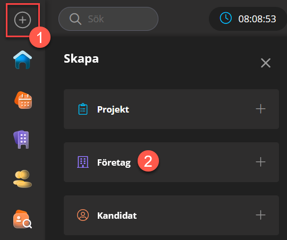Close the Skapa panel
287x240 pixels.
[x=266, y=63]
